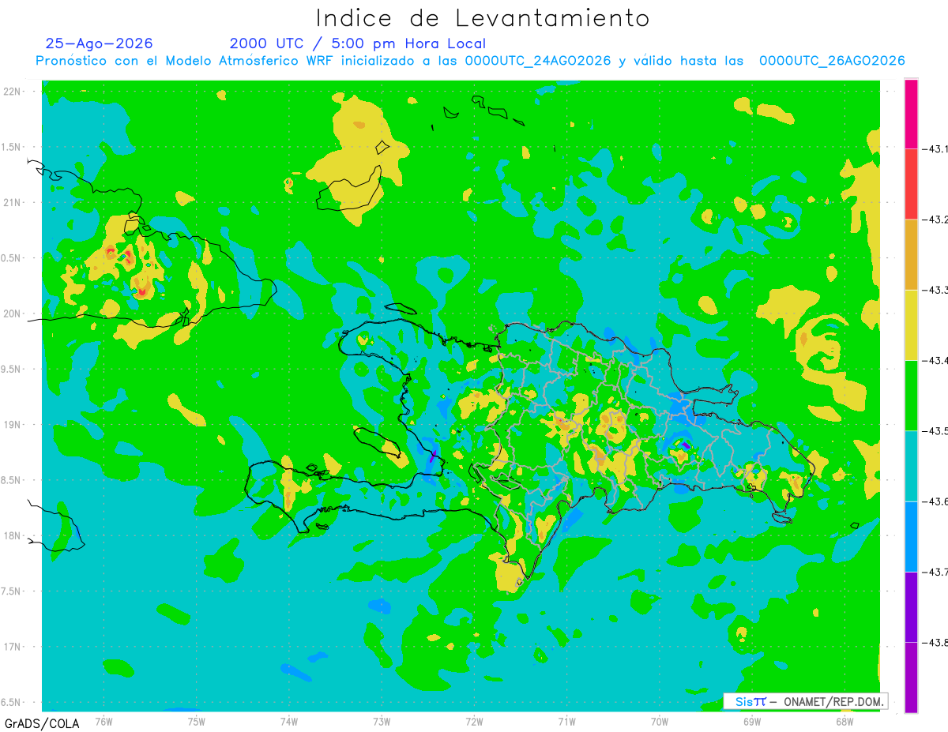948x732 pixels.
Task: Click the legend value '-43.3'
Action: point(936,290)
